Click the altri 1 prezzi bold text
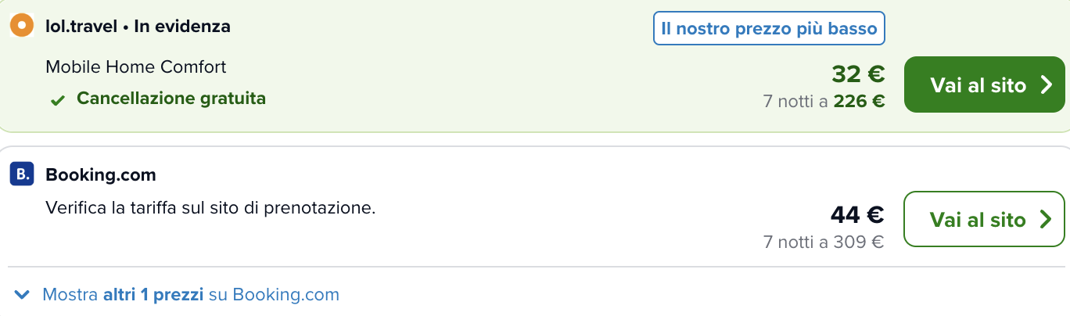The height and width of the screenshot is (316, 1070). click(x=153, y=295)
